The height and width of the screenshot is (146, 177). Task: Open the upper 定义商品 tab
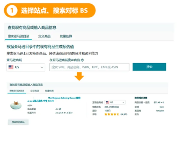click(44, 36)
